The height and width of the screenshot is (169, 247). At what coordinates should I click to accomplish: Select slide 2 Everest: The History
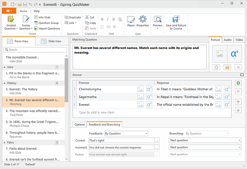pyautogui.click(x=34, y=91)
